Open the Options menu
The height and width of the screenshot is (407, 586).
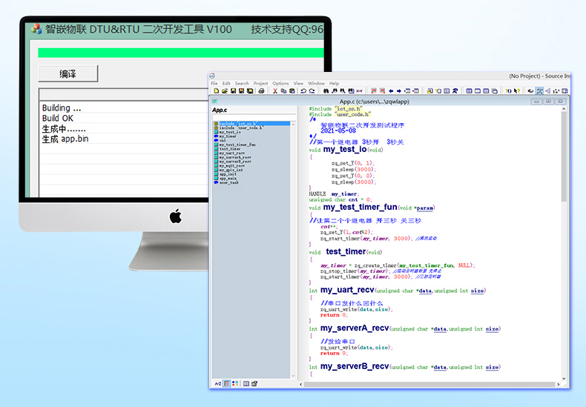[x=280, y=83]
